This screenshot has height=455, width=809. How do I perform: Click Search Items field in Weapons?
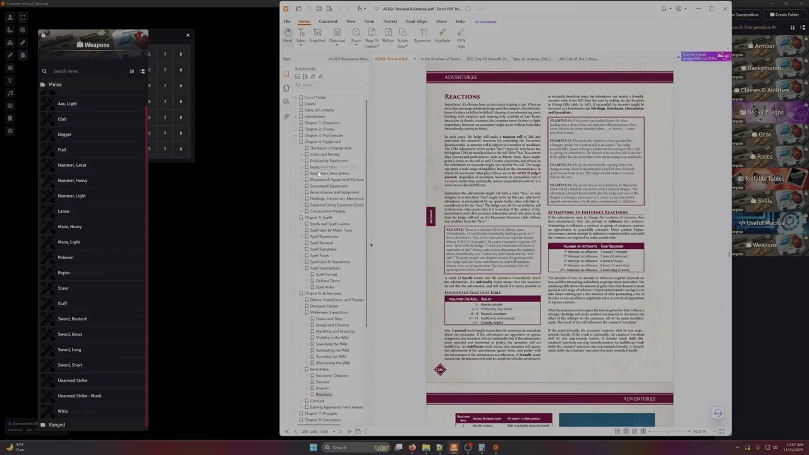[87, 71]
